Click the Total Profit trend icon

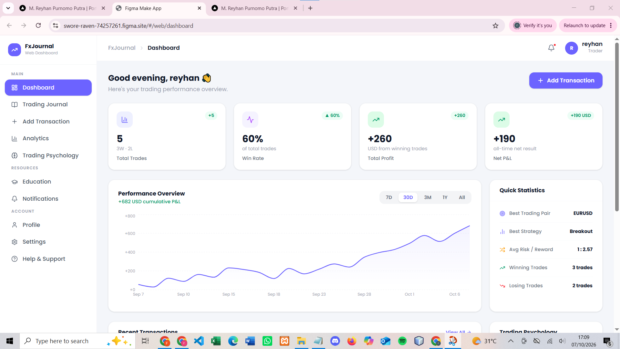click(376, 120)
